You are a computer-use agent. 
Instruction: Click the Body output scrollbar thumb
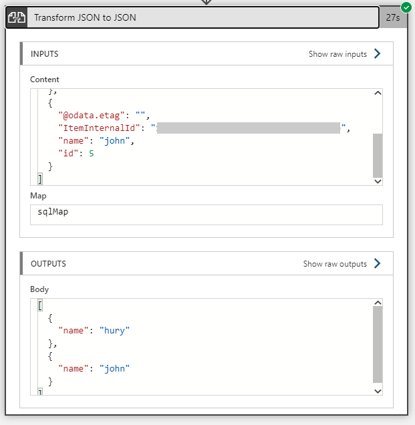pyautogui.click(x=378, y=343)
